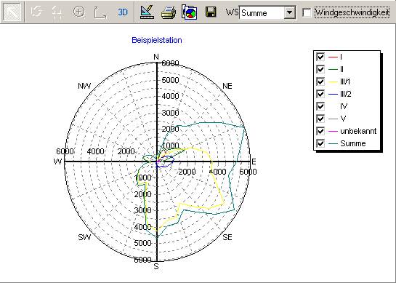Hide series IV via checkbox
The image size is (396, 283).
click(x=320, y=106)
